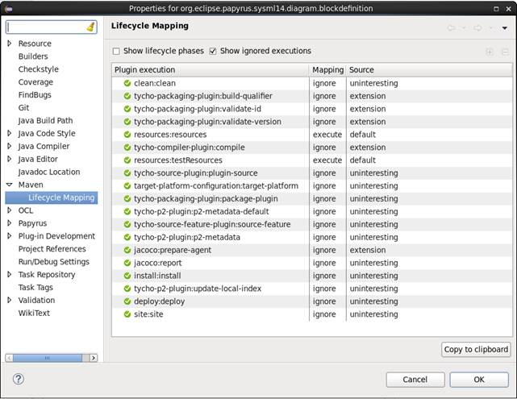
Task: Click the Copy to clipboard button
Action: point(476,350)
